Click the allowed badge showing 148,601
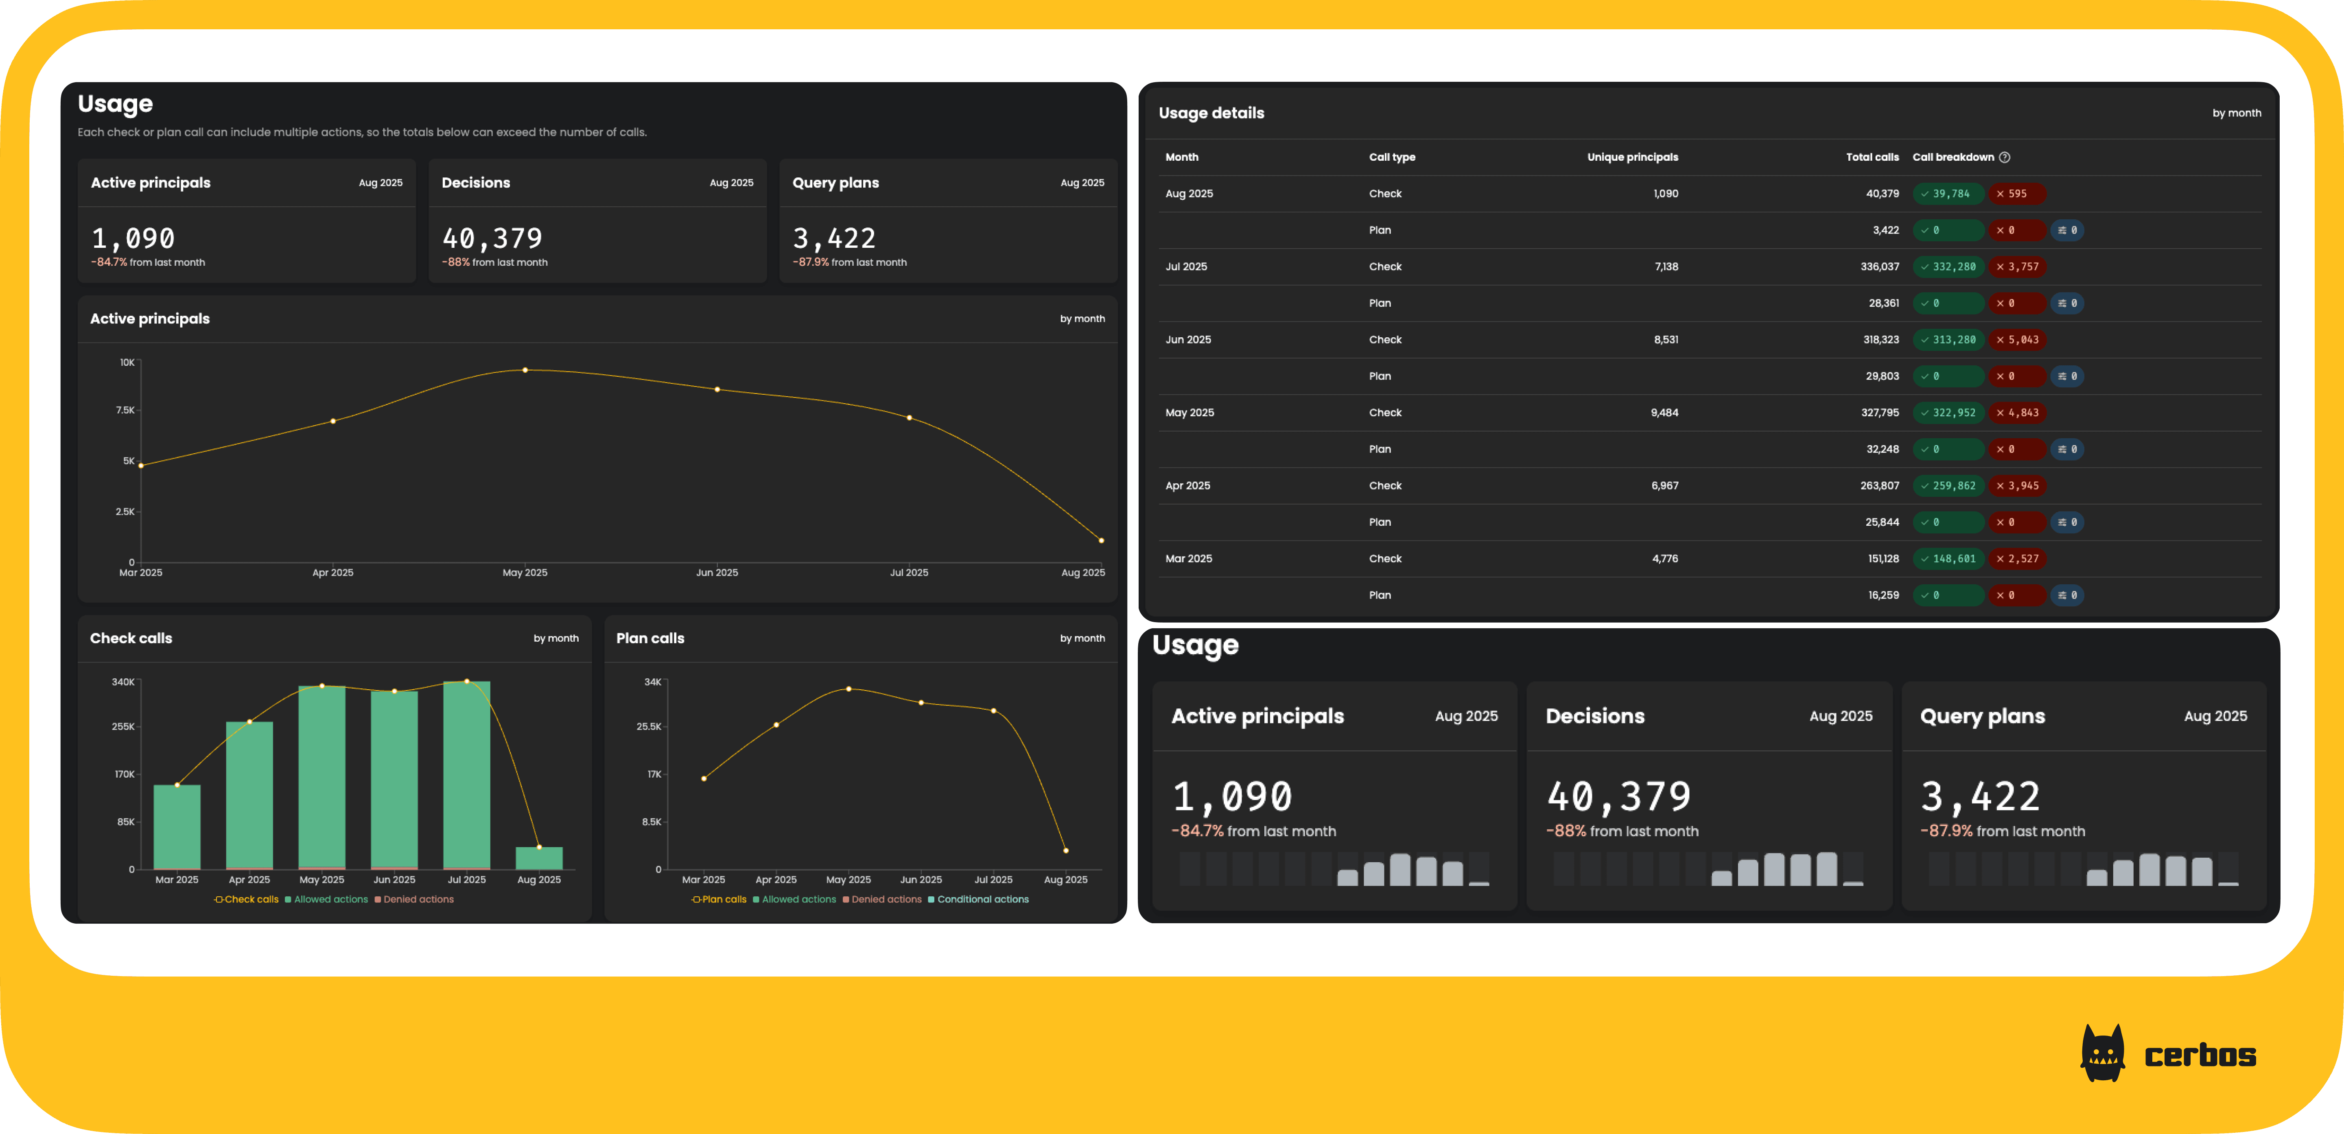2344x1134 pixels. click(x=1947, y=559)
